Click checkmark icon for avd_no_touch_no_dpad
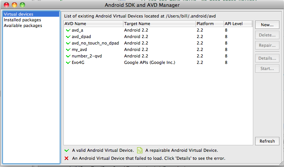284x167 pixels. pyautogui.click(x=68, y=43)
